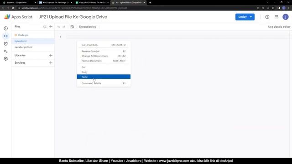
Task: Reload the page in browser
Action: 13,8
